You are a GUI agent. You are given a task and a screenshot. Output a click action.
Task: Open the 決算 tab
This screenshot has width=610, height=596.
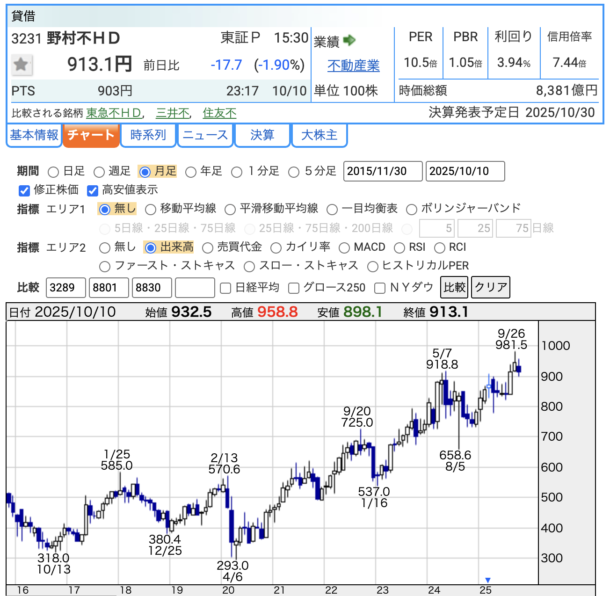click(x=262, y=135)
